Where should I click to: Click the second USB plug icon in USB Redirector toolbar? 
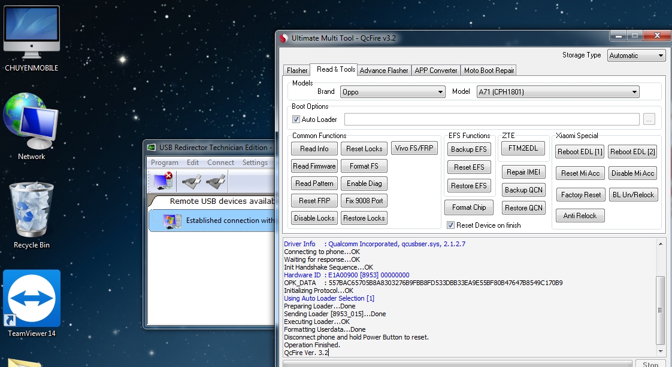[x=216, y=181]
